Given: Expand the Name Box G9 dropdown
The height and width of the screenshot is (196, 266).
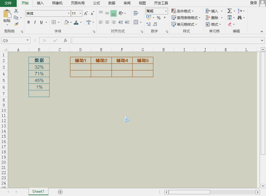Looking at the screenshot, I should coord(27,40).
